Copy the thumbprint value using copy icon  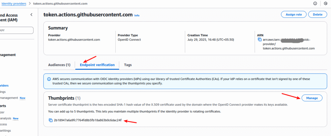[51, 120]
